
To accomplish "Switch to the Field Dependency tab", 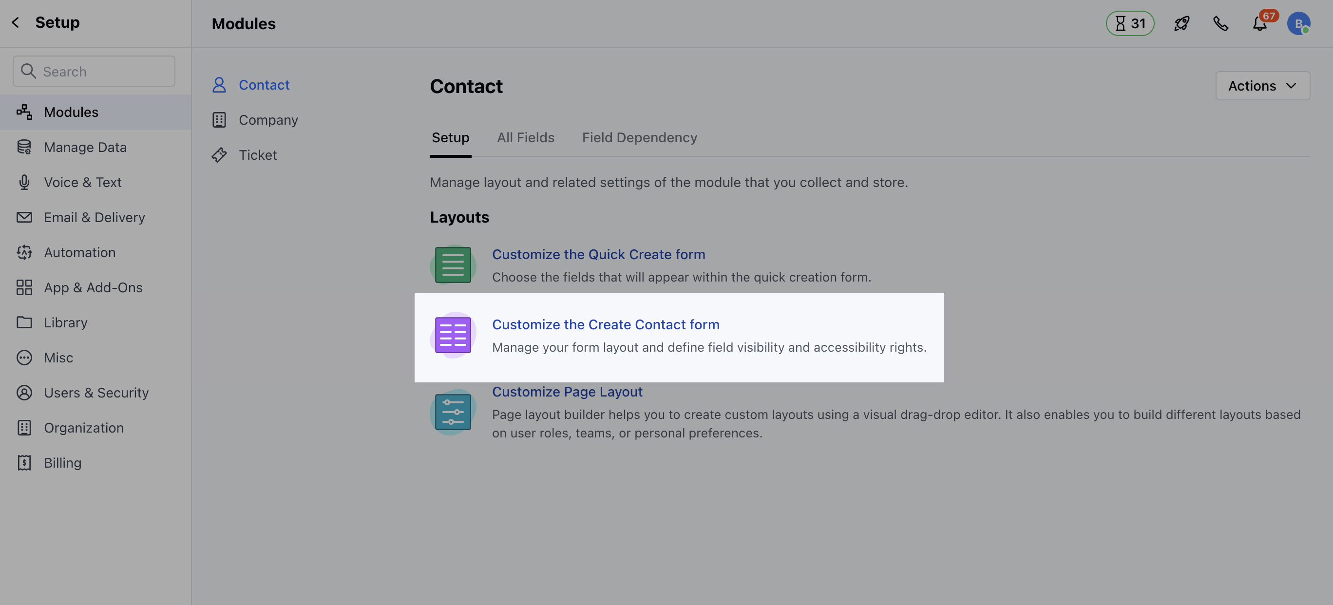I will click(640, 137).
